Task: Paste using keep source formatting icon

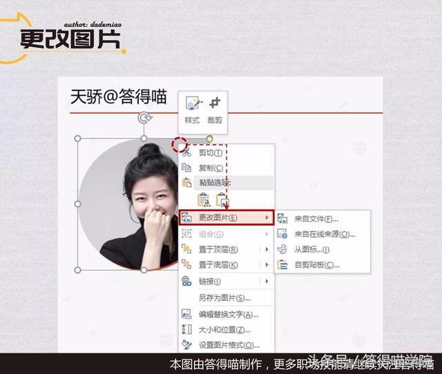Action: [204, 200]
